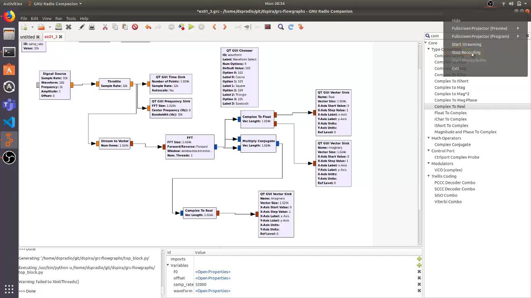Click the block search field containing 'com'
Viewport: 531px width, 298px height.
coord(436,36)
